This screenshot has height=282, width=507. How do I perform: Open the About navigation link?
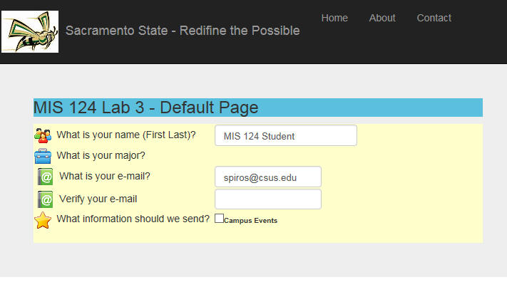382,18
